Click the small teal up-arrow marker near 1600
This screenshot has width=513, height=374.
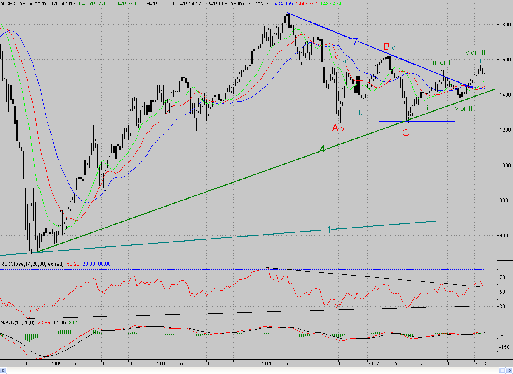(481, 60)
